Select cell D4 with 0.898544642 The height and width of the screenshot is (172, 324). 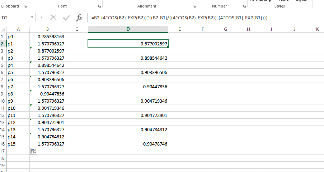(128, 58)
